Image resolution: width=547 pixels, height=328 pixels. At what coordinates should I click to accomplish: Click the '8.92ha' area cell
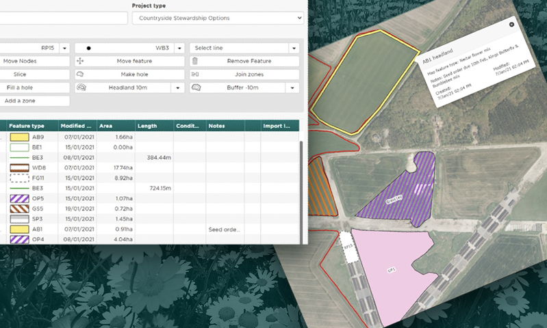tap(123, 178)
